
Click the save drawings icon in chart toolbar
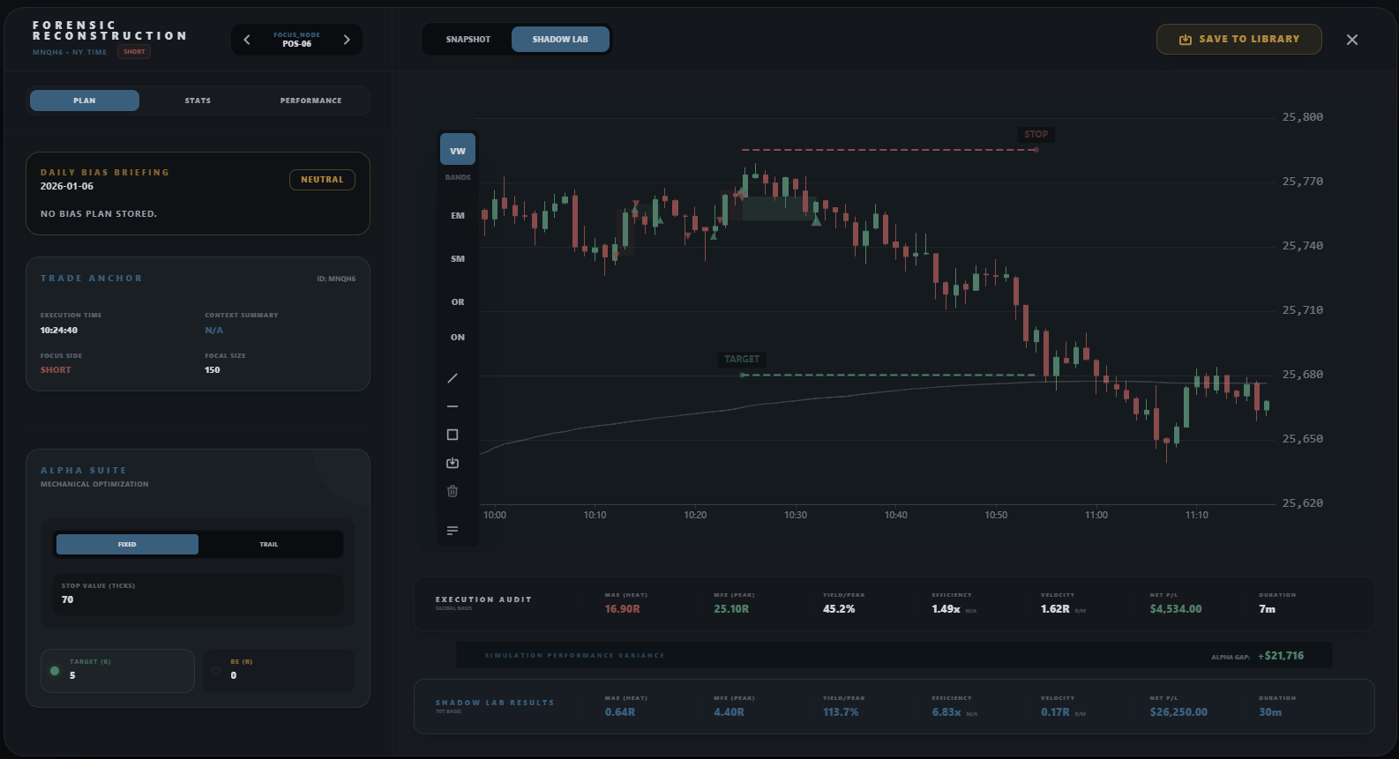pos(453,463)
